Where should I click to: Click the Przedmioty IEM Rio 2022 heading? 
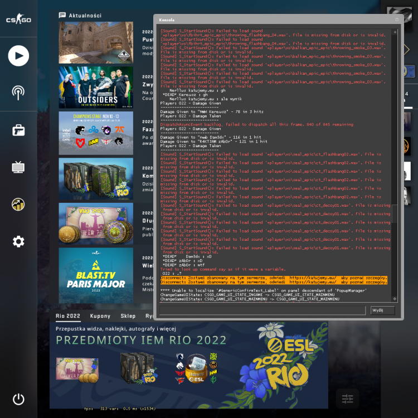pos(141,341)
